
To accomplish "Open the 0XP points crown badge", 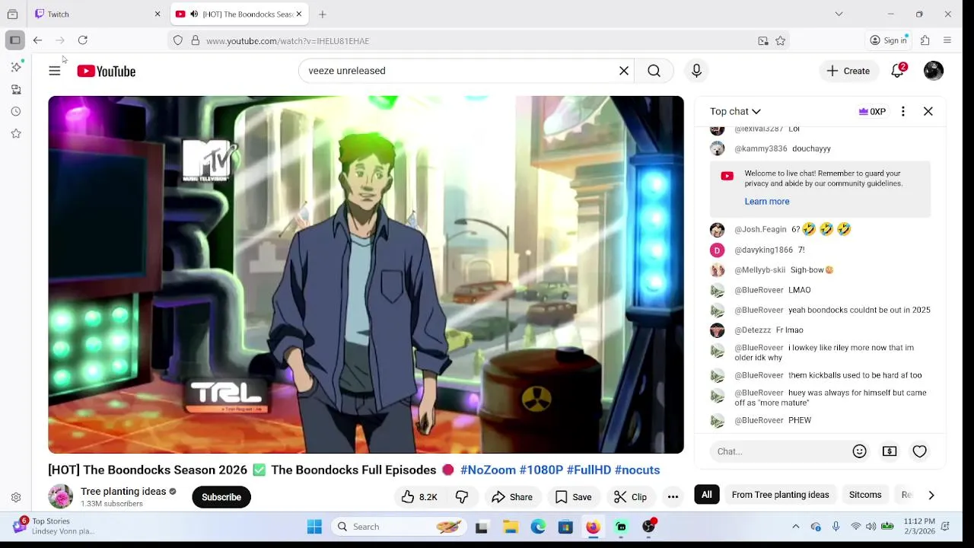I will pos(872,111).
